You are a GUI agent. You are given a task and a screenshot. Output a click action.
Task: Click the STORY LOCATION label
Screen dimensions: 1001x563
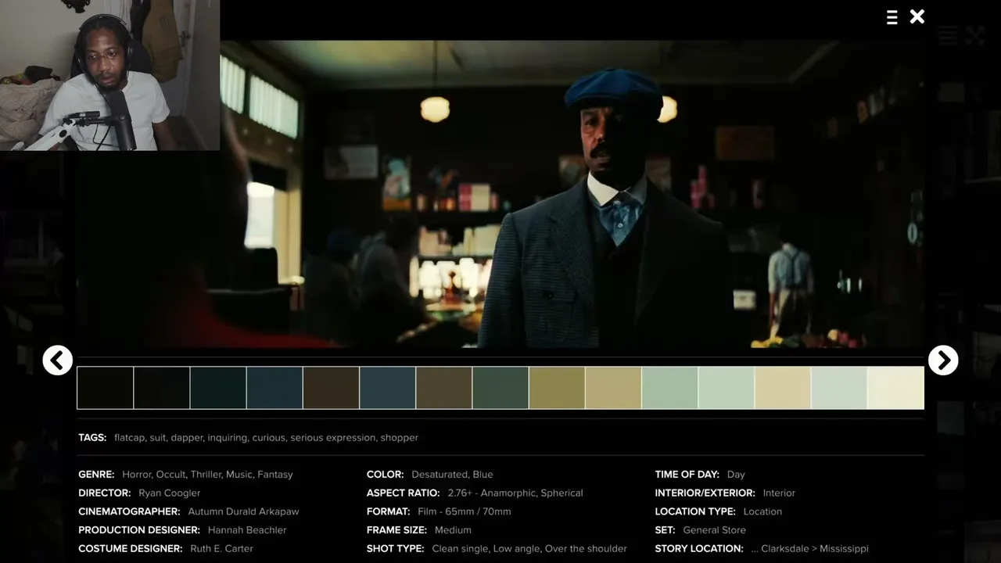click(x=699, y=549)
